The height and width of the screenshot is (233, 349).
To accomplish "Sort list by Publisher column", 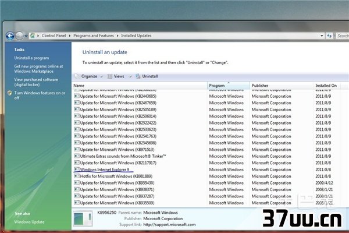I will click(x=282, y=86).
